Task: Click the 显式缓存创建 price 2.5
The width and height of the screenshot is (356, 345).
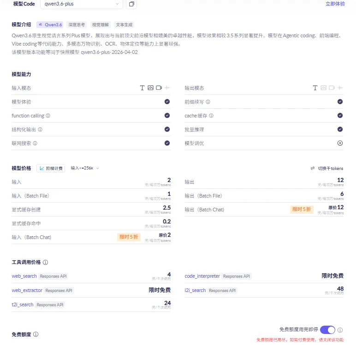Action: [x=166, y=208]
